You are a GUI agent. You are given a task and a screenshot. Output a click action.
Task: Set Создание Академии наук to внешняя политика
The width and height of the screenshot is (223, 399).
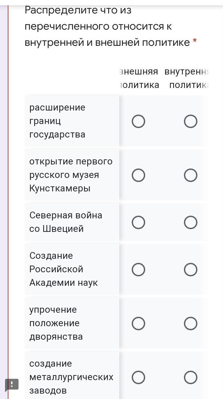138,270
